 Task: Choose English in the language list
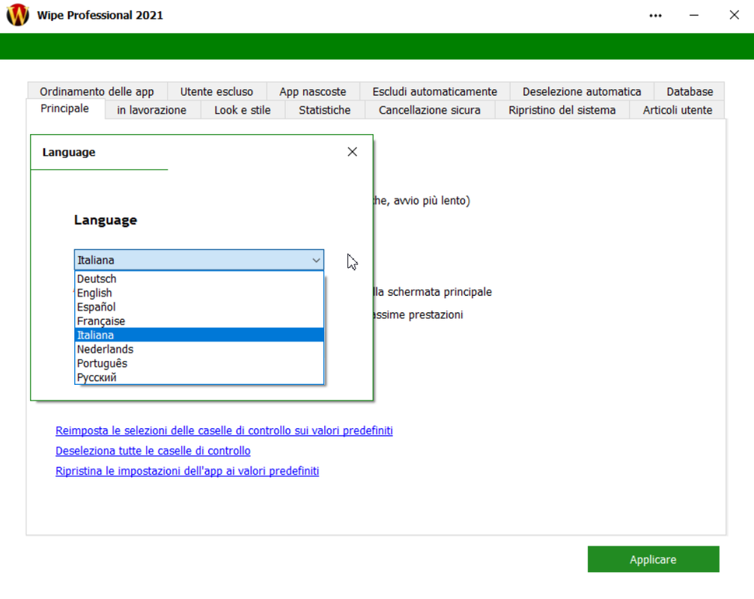coord(199,293)
